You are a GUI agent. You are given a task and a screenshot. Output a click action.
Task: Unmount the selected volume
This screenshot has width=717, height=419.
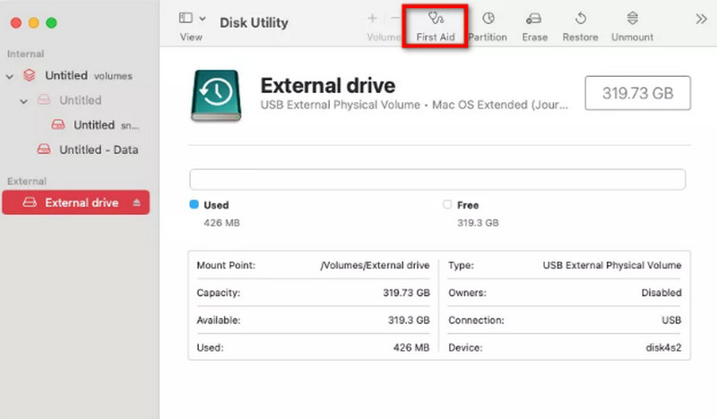click(632, 25)
